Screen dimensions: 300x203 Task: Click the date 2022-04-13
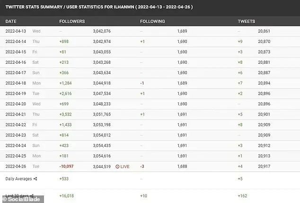[16, 31]
